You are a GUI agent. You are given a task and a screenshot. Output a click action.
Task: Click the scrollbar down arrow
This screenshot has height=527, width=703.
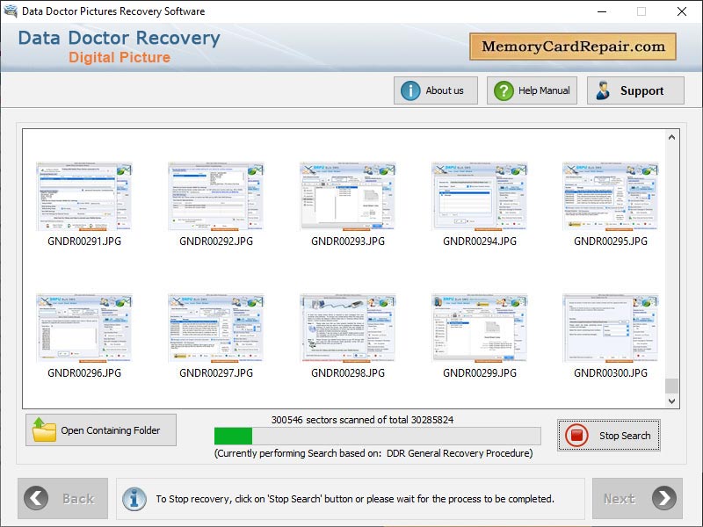click(x=670, y=400)
